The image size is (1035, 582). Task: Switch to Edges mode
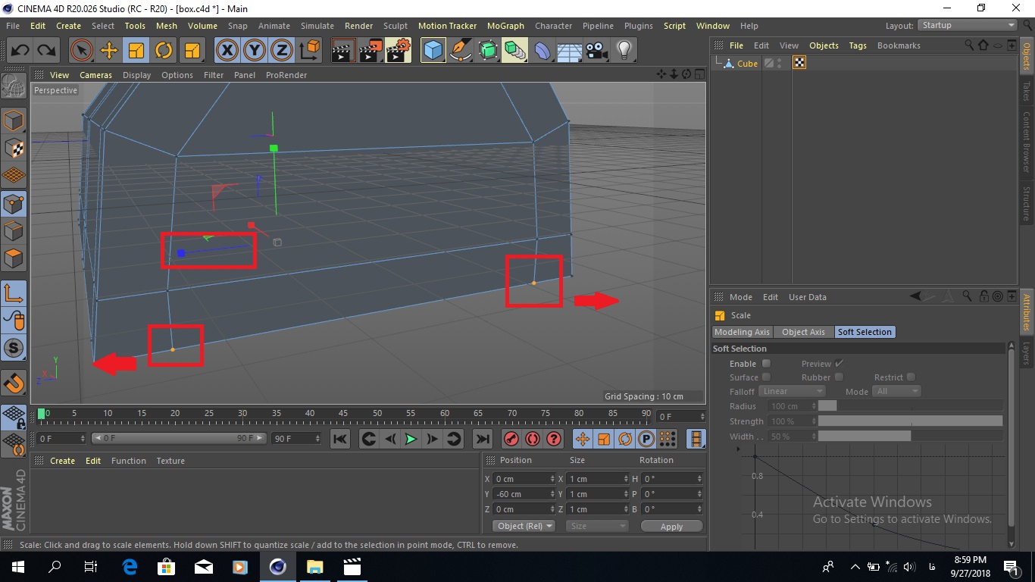[14, 231]
